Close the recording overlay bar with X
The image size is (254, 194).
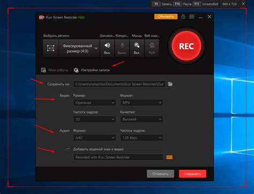point(243,4)
